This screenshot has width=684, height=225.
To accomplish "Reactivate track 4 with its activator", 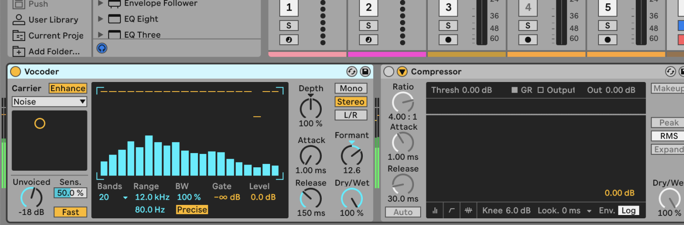I will 528,8.
